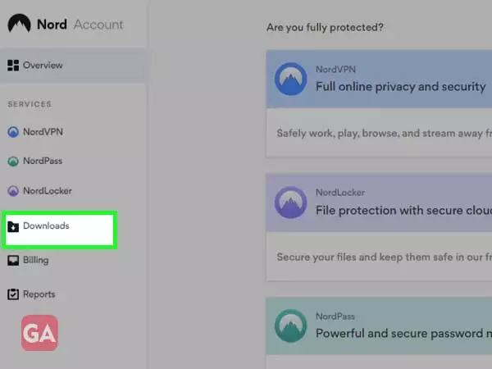Image resolution: width=492 pixels, height=369 pixels.
Task: Click the NordVPN label in the blue card
Action: point(335,70)
